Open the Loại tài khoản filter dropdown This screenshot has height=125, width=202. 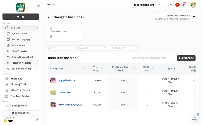pos(123,48)
